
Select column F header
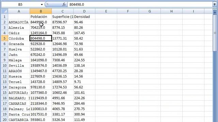pyautogui.click(x=128, y=11)
